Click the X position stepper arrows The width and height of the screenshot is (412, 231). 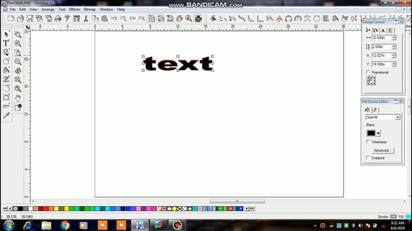point(394,56)
